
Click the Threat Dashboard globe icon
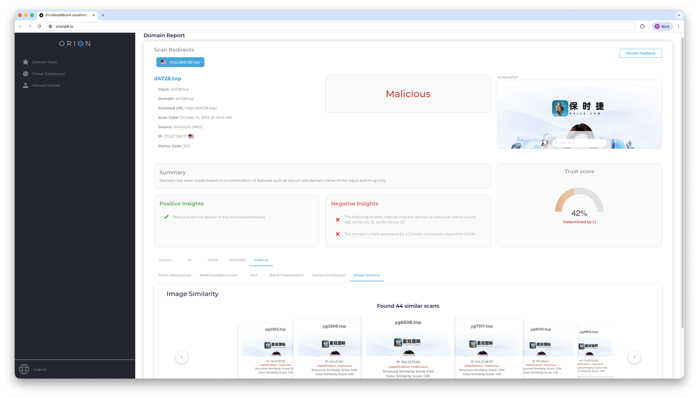point(25,74)
